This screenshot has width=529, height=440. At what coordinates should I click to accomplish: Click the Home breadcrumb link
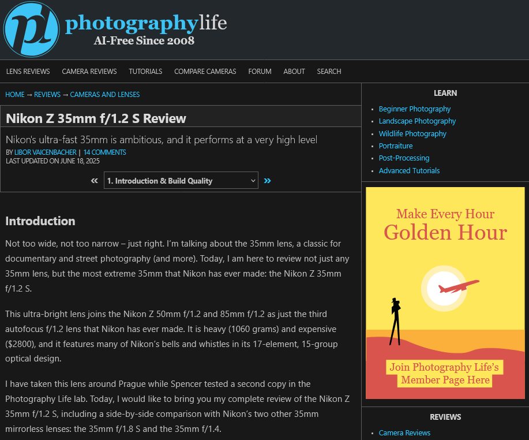[x=15, y=95]
